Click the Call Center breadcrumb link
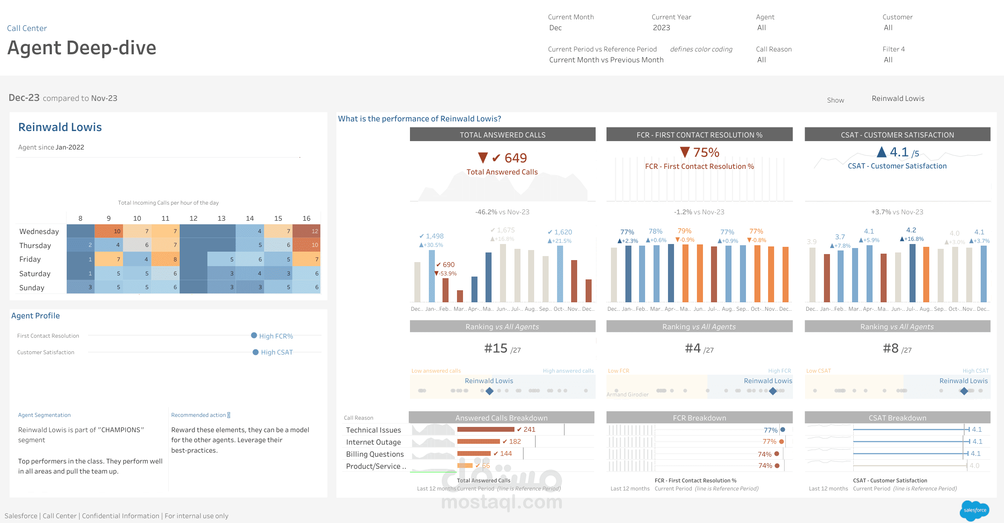 click(x=27, y=28)
